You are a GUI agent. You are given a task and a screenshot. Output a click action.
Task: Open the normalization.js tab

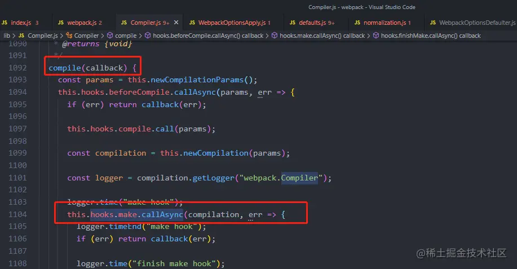click(x=385, y=23)
